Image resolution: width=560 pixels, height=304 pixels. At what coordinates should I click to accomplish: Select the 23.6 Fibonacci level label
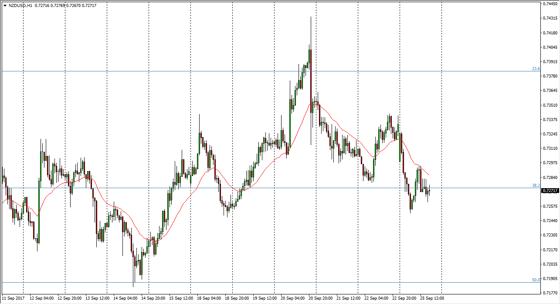(x=536, y=69)
